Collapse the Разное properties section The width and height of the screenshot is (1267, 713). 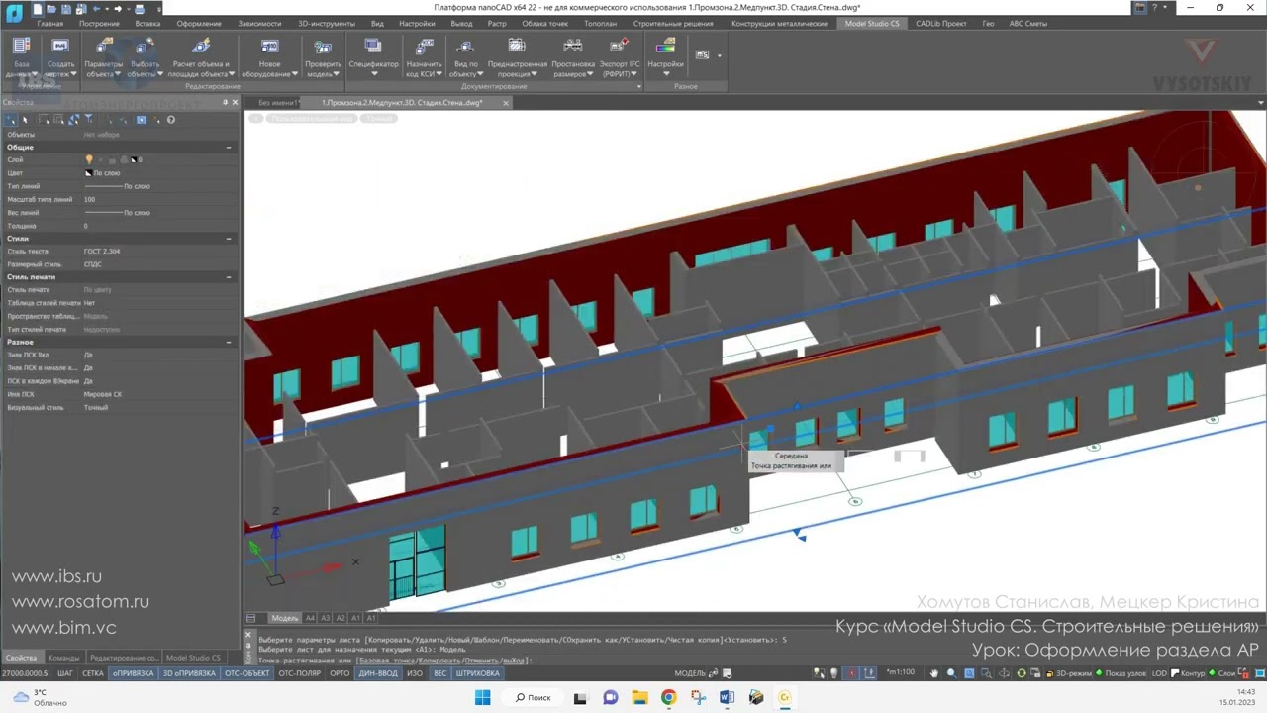tap(229, 342)
